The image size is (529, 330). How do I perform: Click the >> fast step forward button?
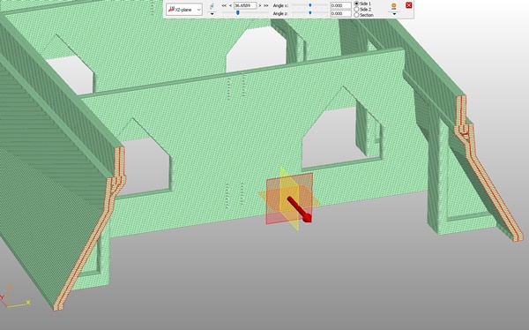[266, 6]
